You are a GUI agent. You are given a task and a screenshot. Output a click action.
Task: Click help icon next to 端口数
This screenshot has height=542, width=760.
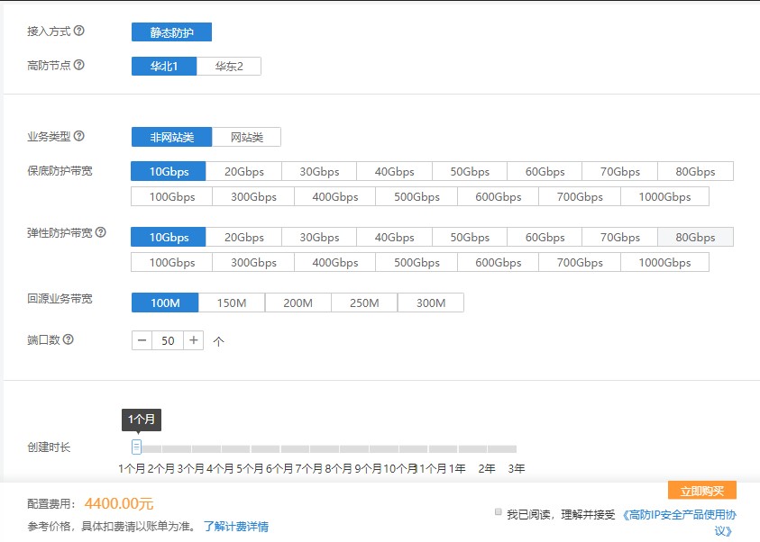68,340
